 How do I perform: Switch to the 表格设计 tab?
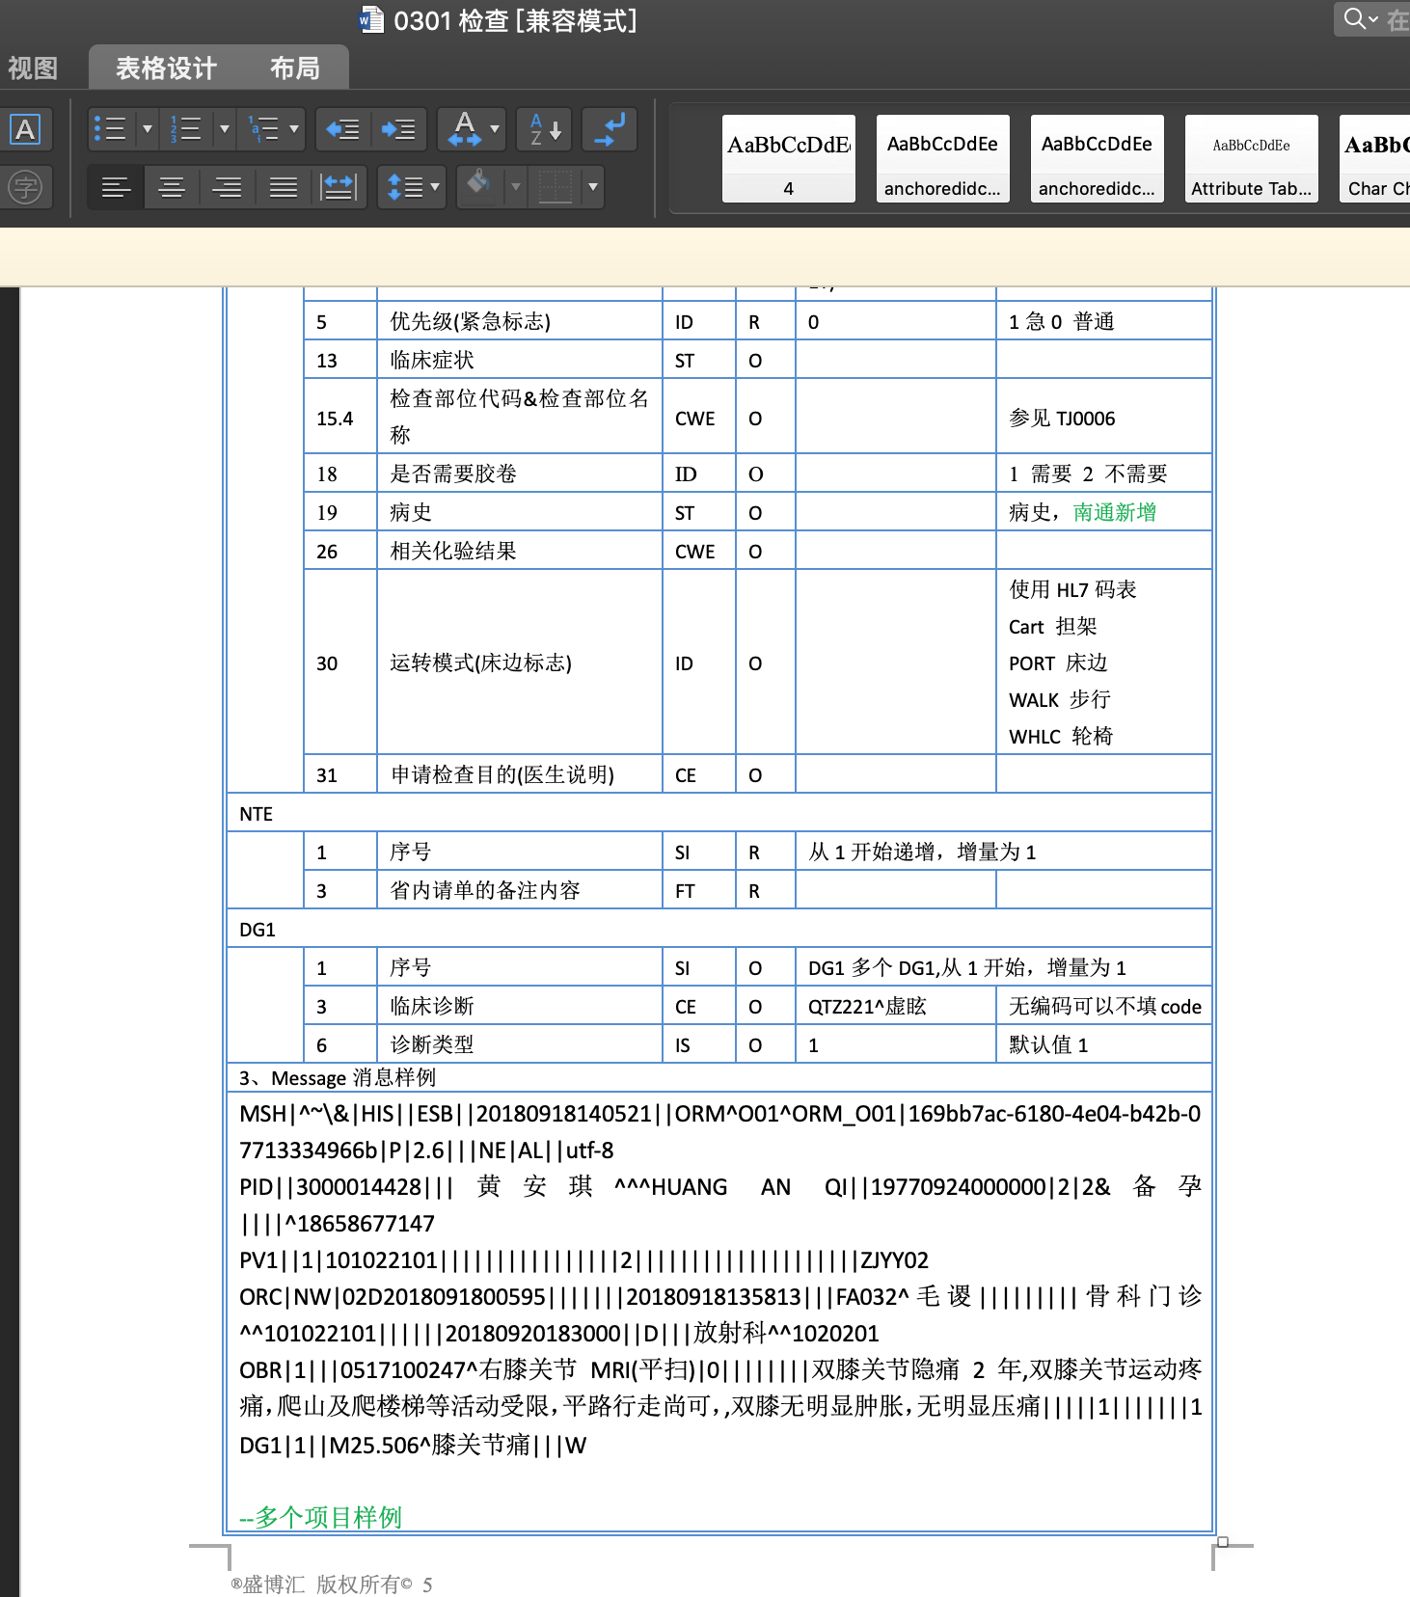point(166,68)
